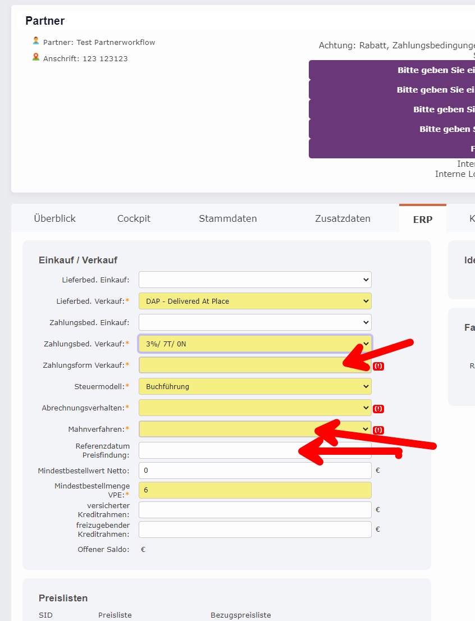Image resolution: width=475 pixels, height=621 pixels.
Task: Open Lieferbed. Verkauf dropdown showing DAP
Action: 254,301
